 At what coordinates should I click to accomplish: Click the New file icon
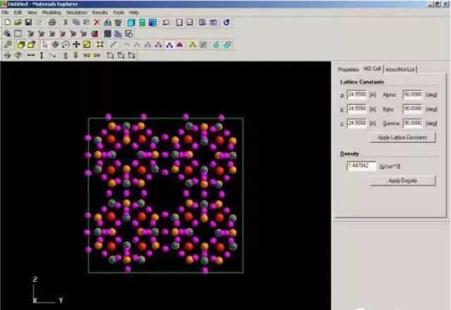click(x=6, y=23)
